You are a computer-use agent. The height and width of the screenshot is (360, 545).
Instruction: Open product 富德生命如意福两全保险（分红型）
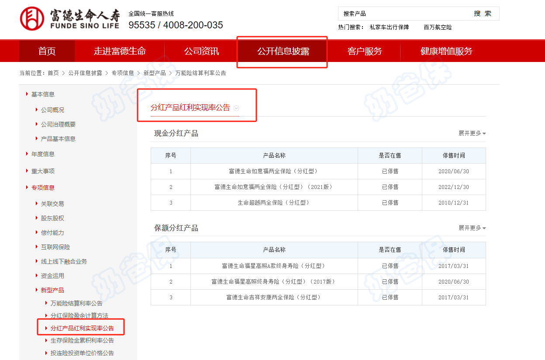pyautogui.click(x=274, y=171)
